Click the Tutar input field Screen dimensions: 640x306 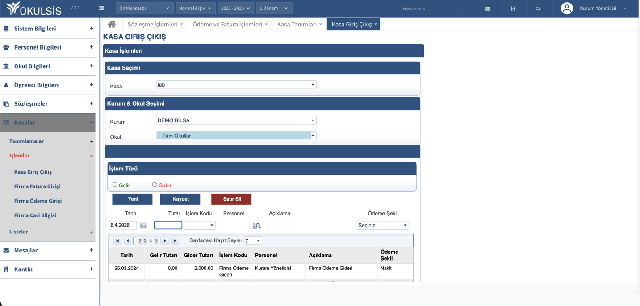pos(168,225)
